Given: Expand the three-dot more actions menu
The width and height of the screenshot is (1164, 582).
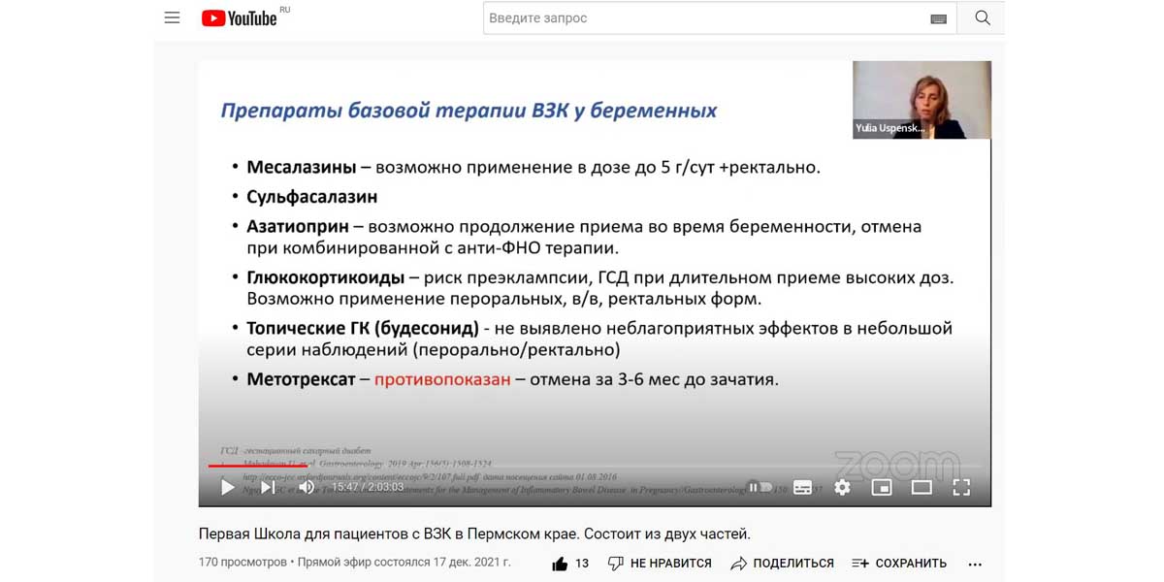Looking at the screenshot, I should click(x=975, y=564).
